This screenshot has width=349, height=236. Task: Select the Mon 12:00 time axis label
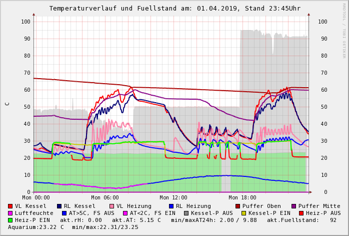click(x=173, y=198)
